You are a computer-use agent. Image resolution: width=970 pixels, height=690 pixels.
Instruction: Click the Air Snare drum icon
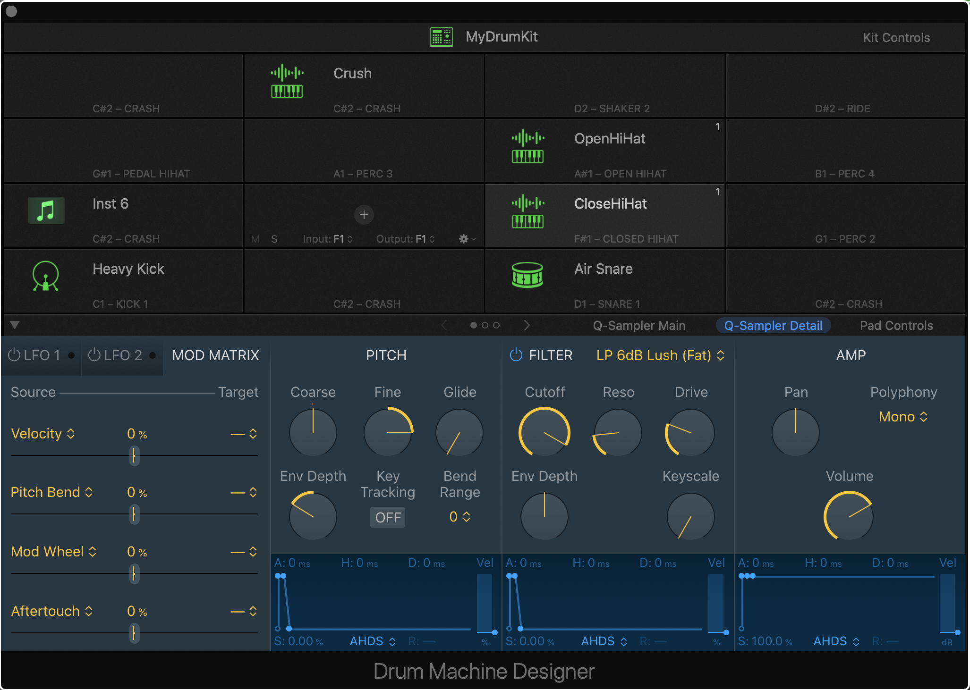coord(527,275)
